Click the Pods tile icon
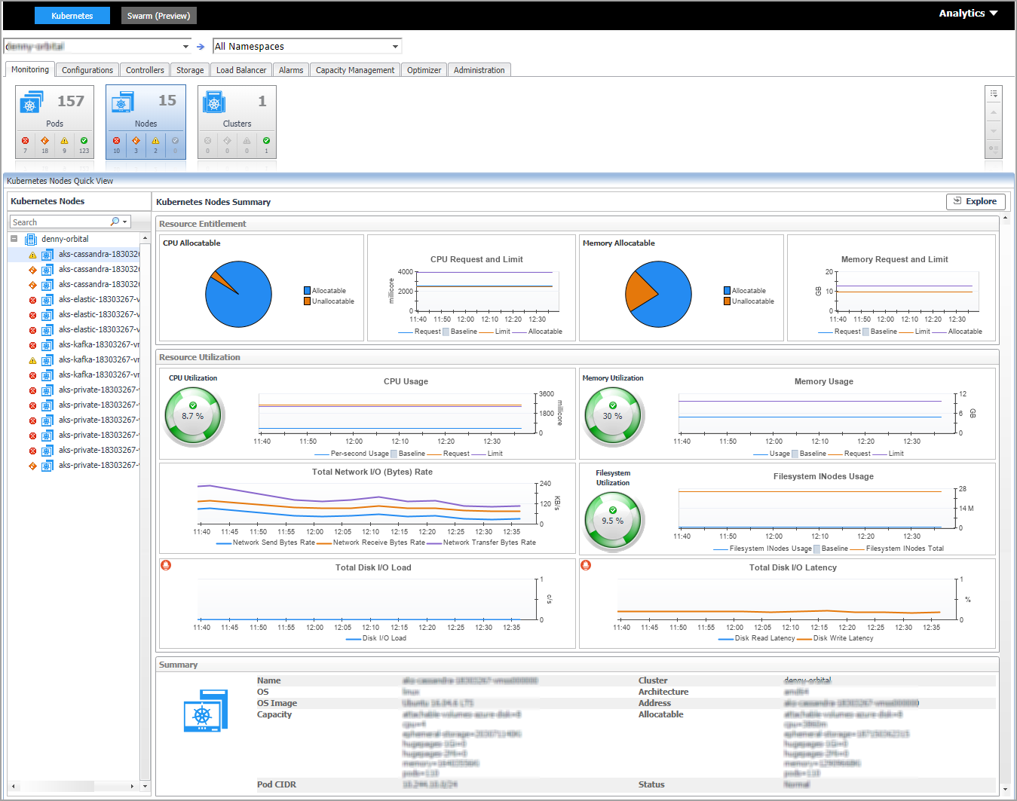The image size is (1017, 801). pos(31,102)
